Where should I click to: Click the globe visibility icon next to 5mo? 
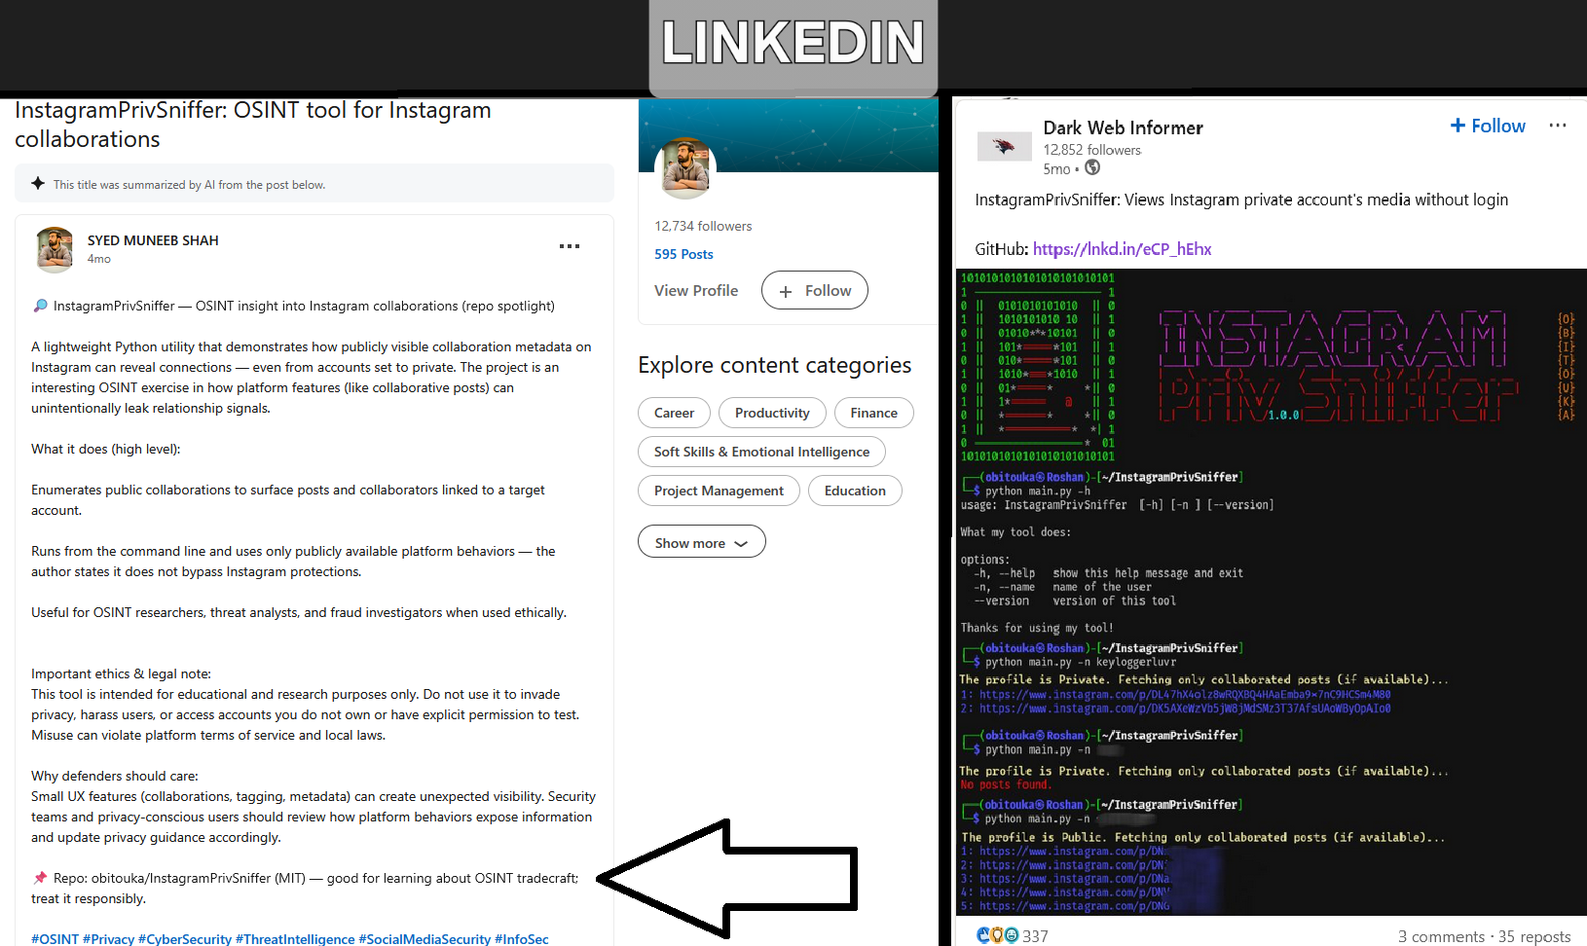click(1092, 167)
